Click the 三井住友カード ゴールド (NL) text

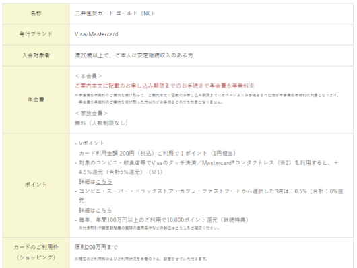click(115, 13)
